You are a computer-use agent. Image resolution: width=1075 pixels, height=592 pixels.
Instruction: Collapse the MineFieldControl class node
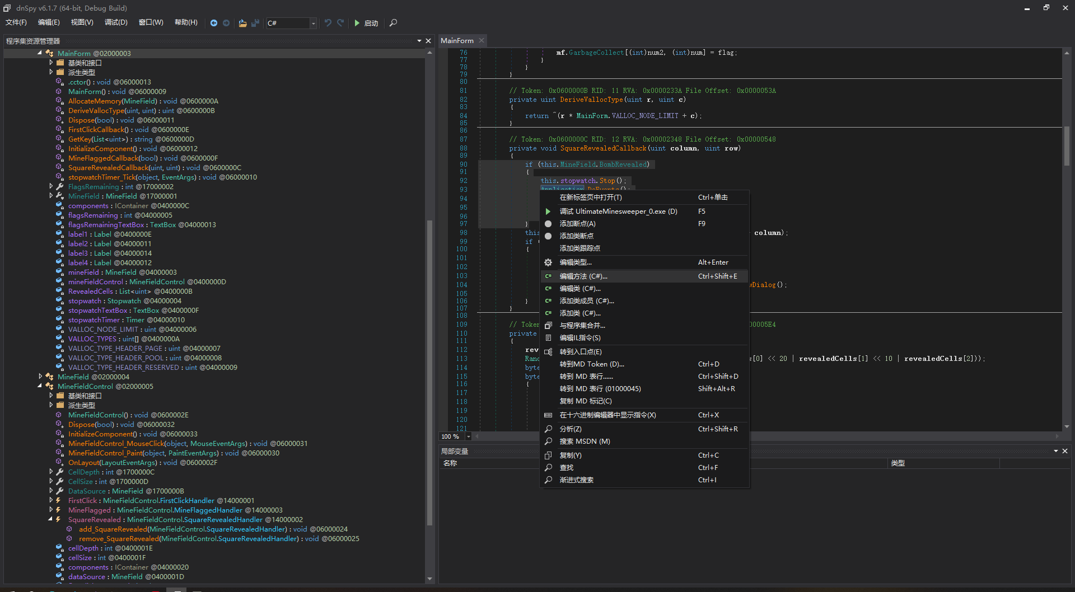coord(40,386)
